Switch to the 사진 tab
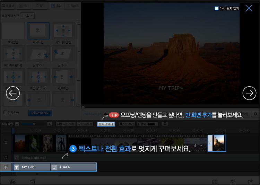Viewport: 260px width, 185px height. click(x=24, y=6)
